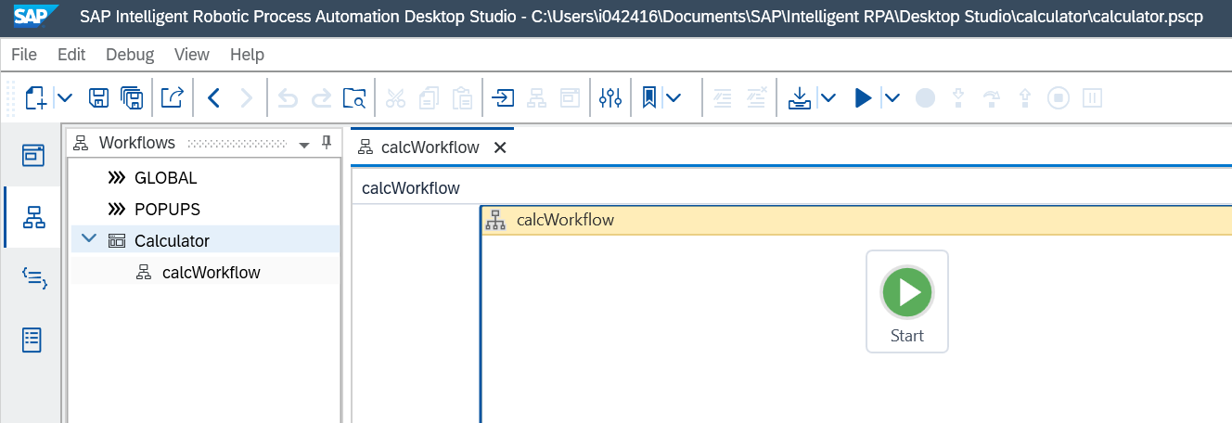
Task: Click the Pause debugging icon
Action: (1092, 97)
